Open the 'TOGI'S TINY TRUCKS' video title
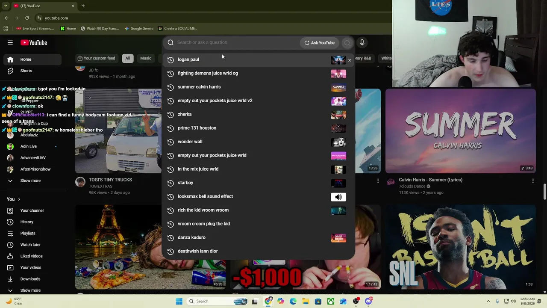This screenshot has width=547, height=308. 110,180
